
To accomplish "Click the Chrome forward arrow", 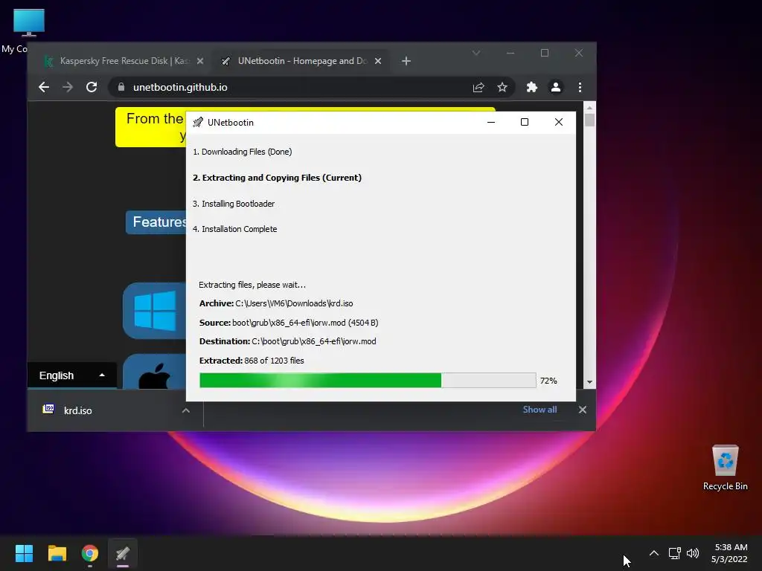I will (x=68, y=88).
